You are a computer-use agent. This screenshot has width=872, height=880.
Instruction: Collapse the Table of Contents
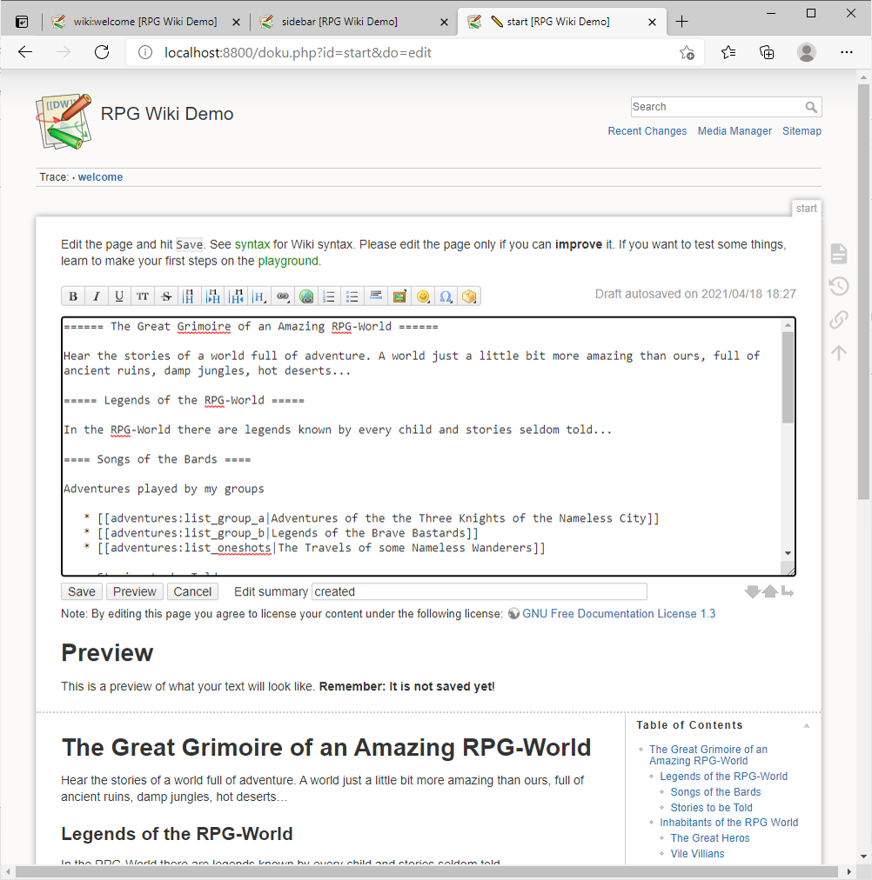(x=807, y=726)
